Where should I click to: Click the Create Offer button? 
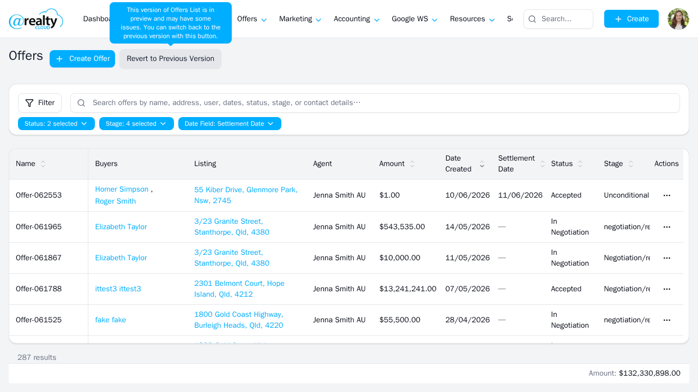click(82, 59)
